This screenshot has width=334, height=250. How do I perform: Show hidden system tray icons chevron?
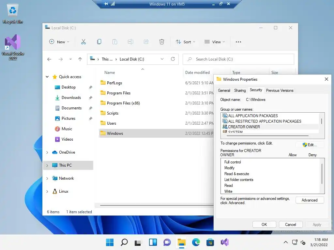(x=286, y=242)
